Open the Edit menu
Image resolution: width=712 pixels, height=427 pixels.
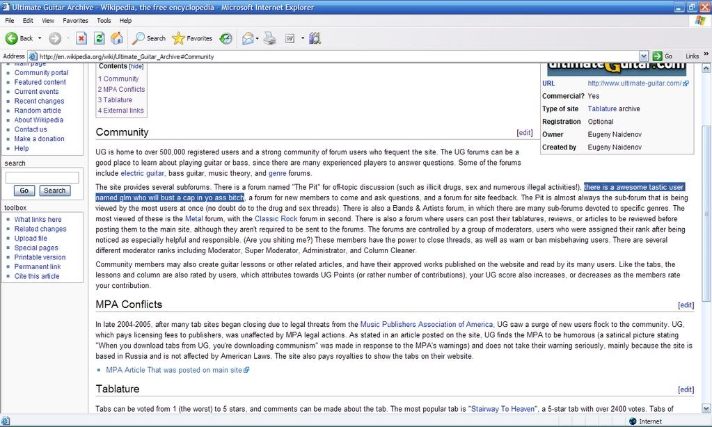tap(28, 20)
